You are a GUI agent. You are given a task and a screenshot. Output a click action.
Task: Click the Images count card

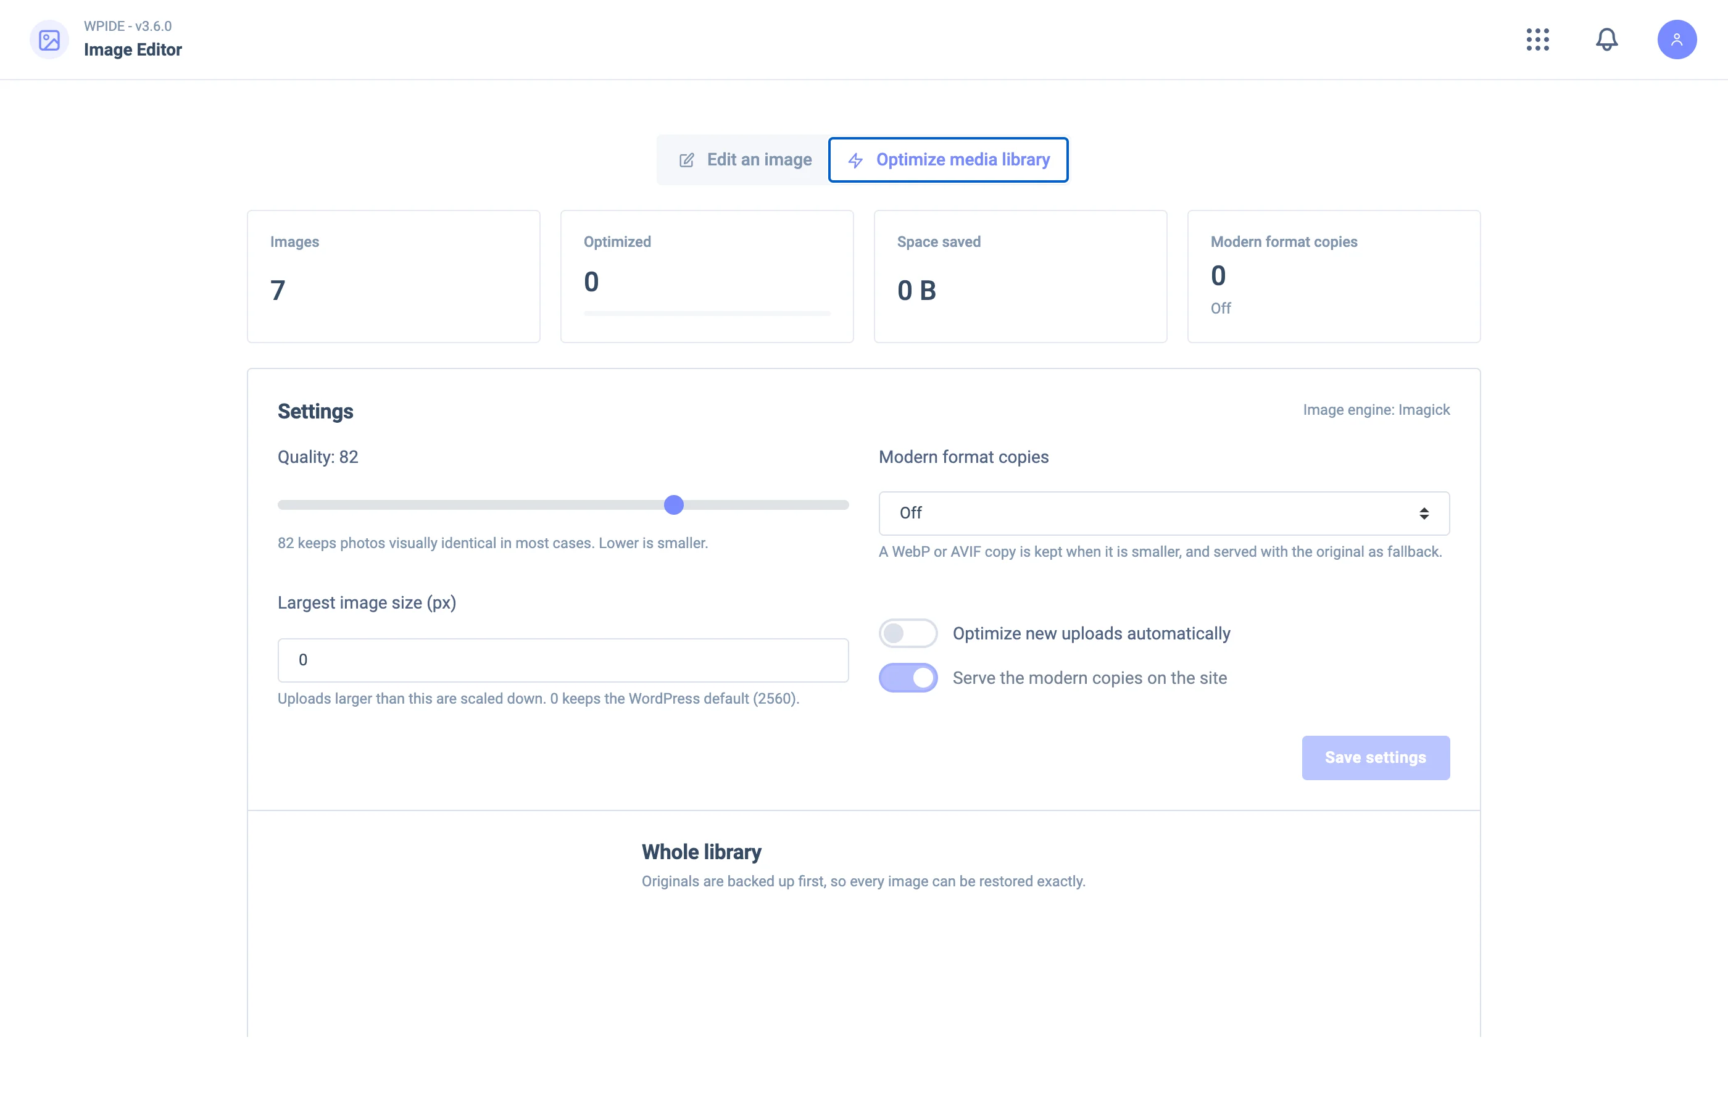coord(393,277)
